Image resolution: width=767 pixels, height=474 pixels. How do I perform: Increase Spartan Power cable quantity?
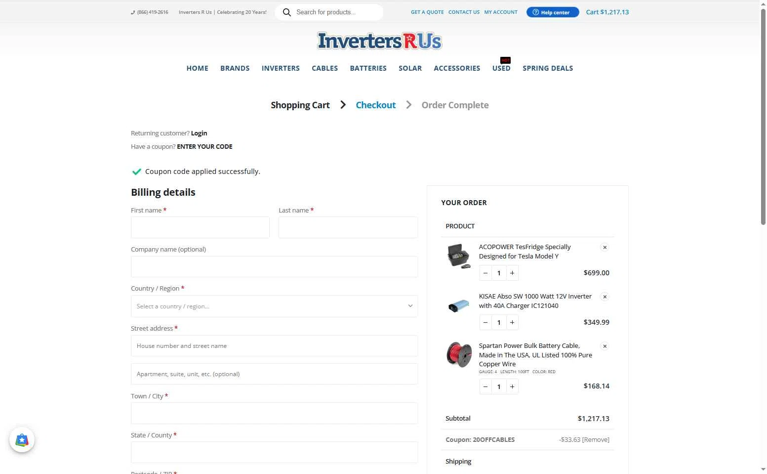(x=512, y=387)
